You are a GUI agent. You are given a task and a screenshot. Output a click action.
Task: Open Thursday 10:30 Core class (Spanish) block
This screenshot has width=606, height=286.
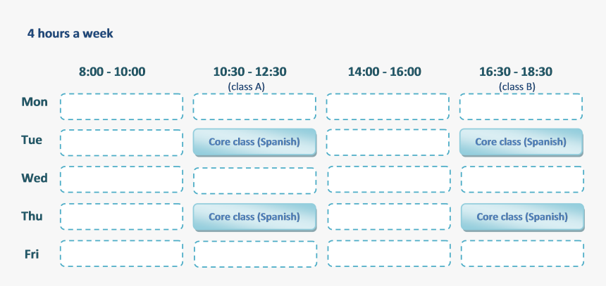(x=254, y=216)
